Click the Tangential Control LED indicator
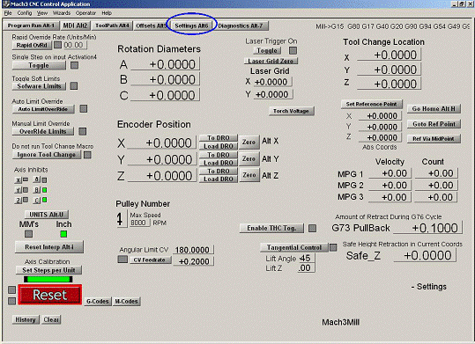 tap(333, 248)
